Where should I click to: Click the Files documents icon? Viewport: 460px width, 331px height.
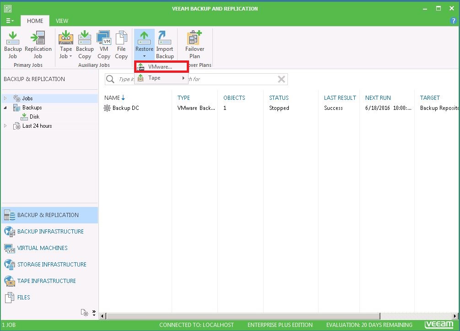pyautogui.click(x=10, y=298)
